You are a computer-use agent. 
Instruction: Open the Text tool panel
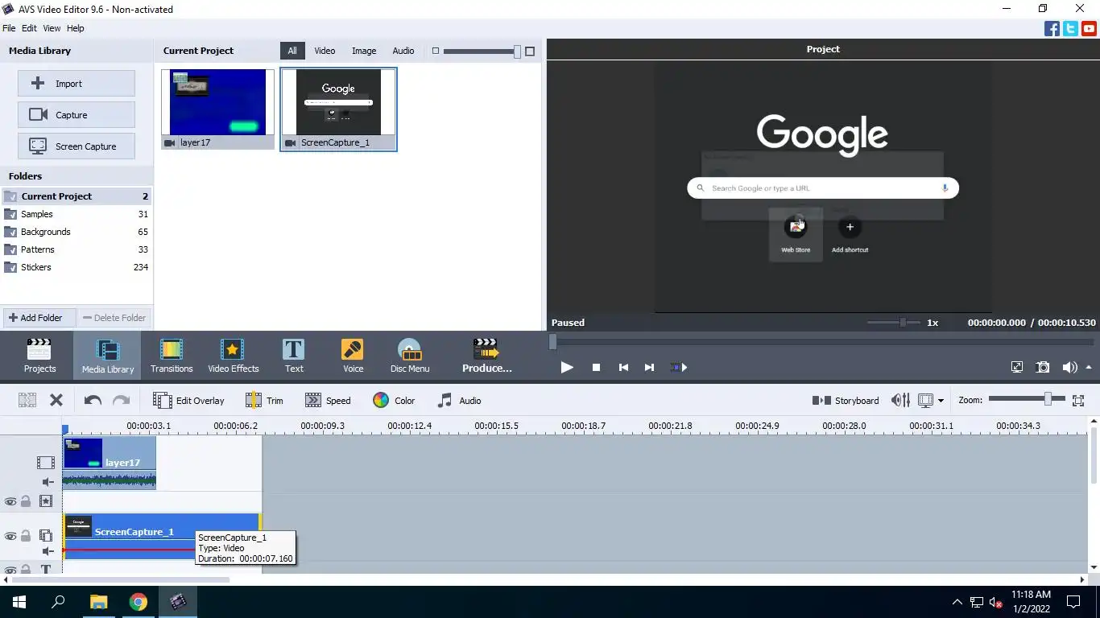[294, 356]
